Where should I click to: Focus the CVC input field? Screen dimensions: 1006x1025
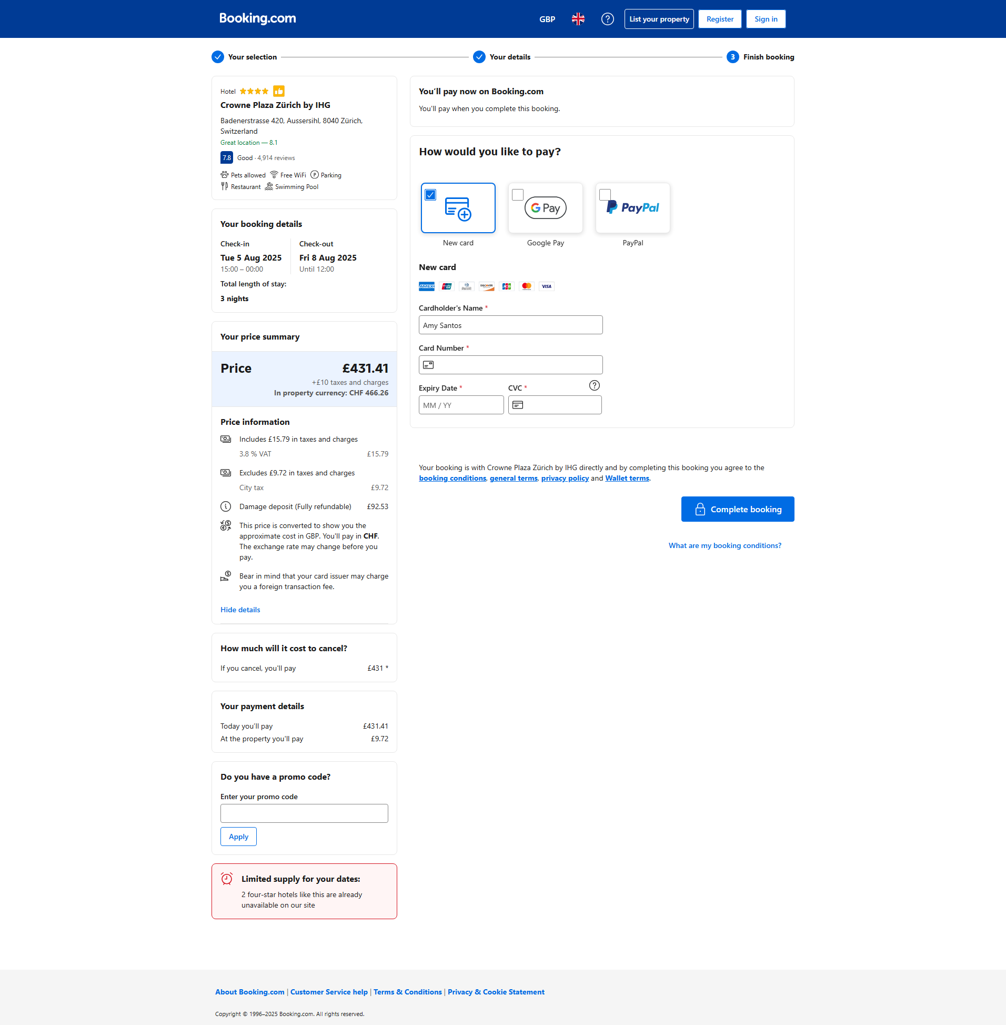[555, 405]
